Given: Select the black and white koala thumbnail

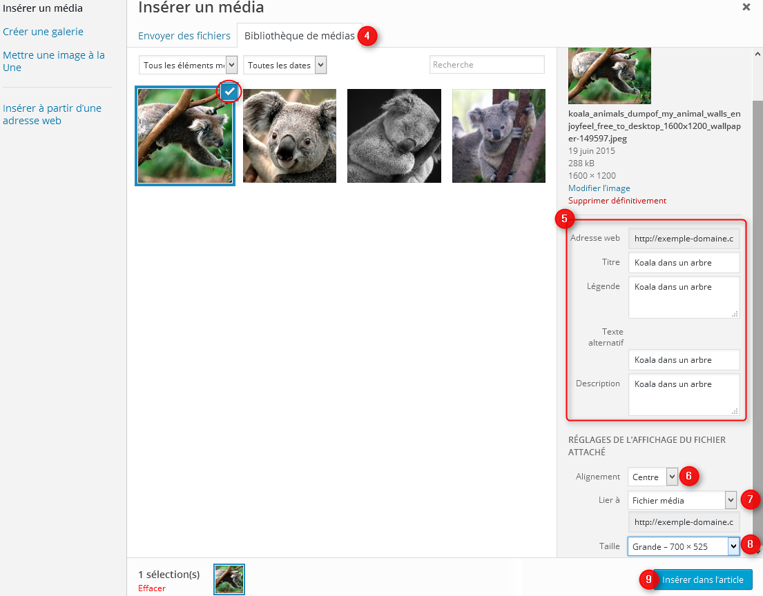Looking at the screenshot, I should coord(394,136).
